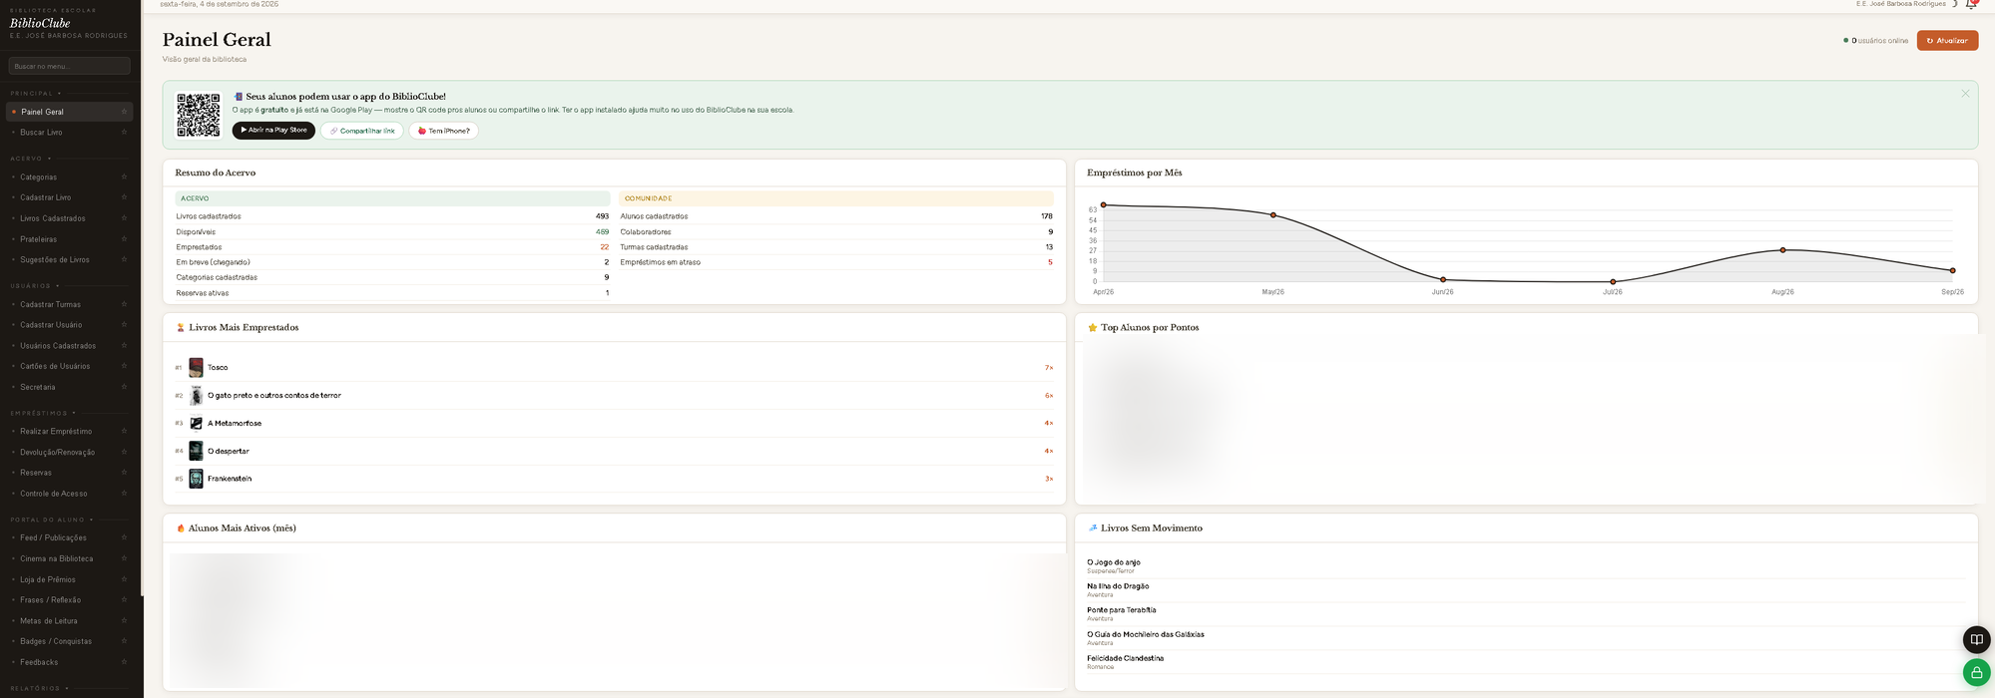Click the Compartilhar link button
This screenshot has width=1995, height=698.
tap(362, 131)
